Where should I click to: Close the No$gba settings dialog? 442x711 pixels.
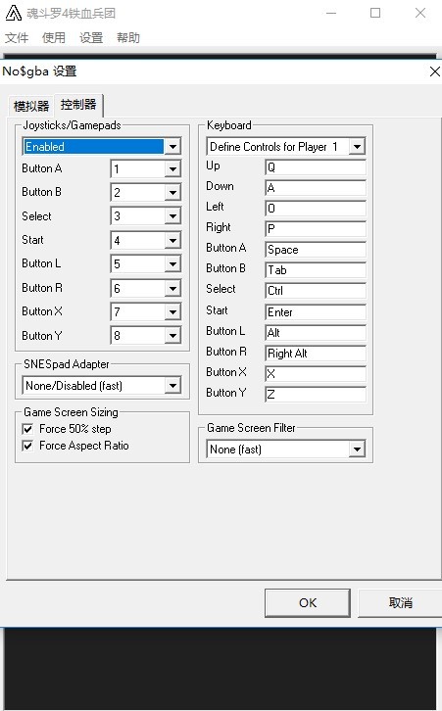[x=434, y=71]
